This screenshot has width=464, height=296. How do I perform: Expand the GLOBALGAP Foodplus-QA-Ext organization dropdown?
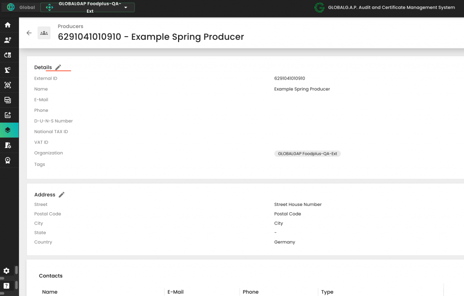[x=126, y=8]
